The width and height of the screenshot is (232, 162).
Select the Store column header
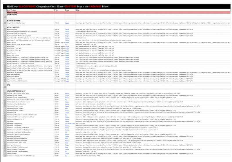click(x=70, y=10)
